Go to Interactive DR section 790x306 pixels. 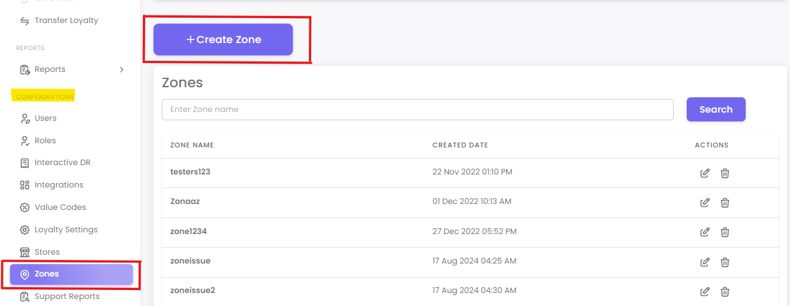pos(62,163)
